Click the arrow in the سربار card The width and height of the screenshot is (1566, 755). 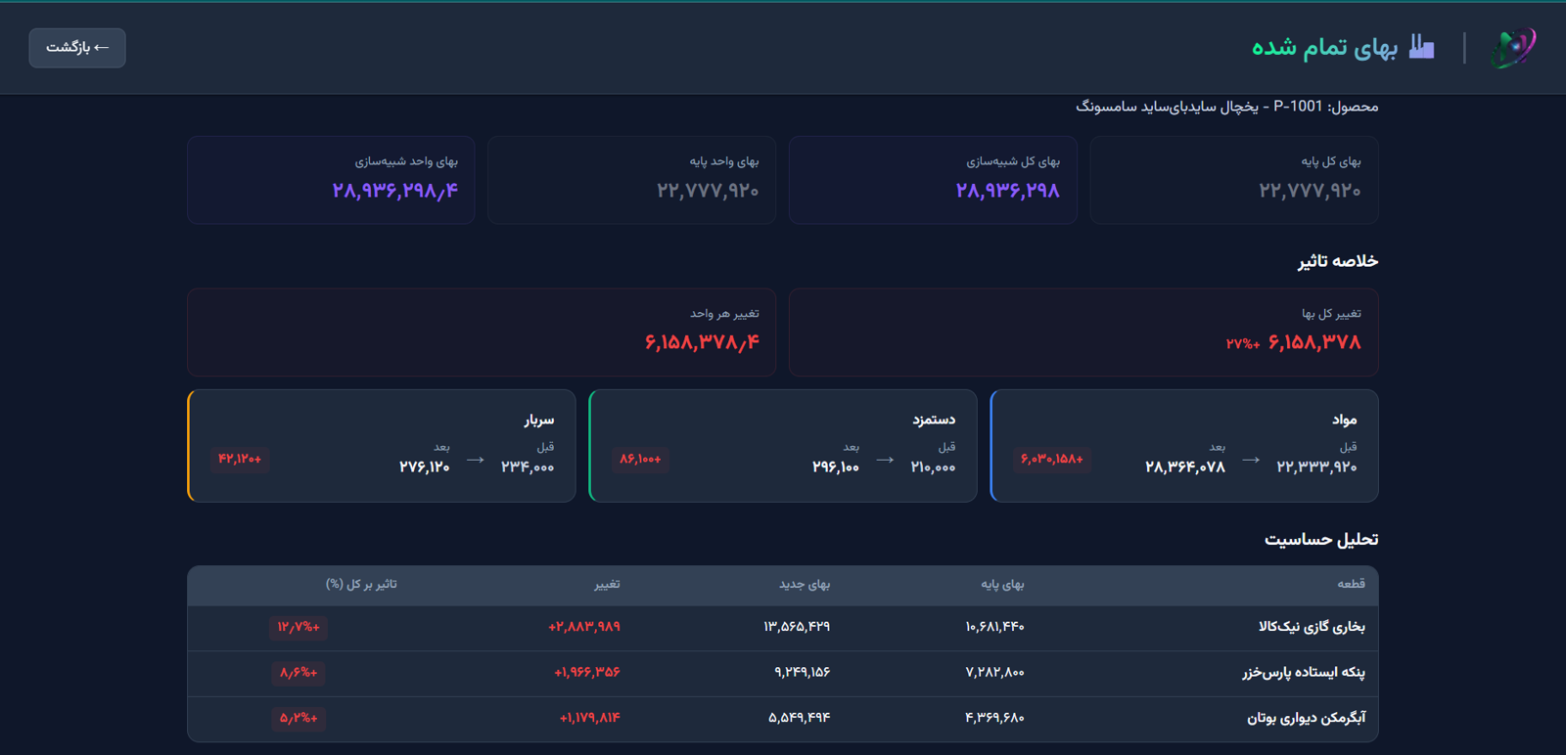[x=476, y=460]
